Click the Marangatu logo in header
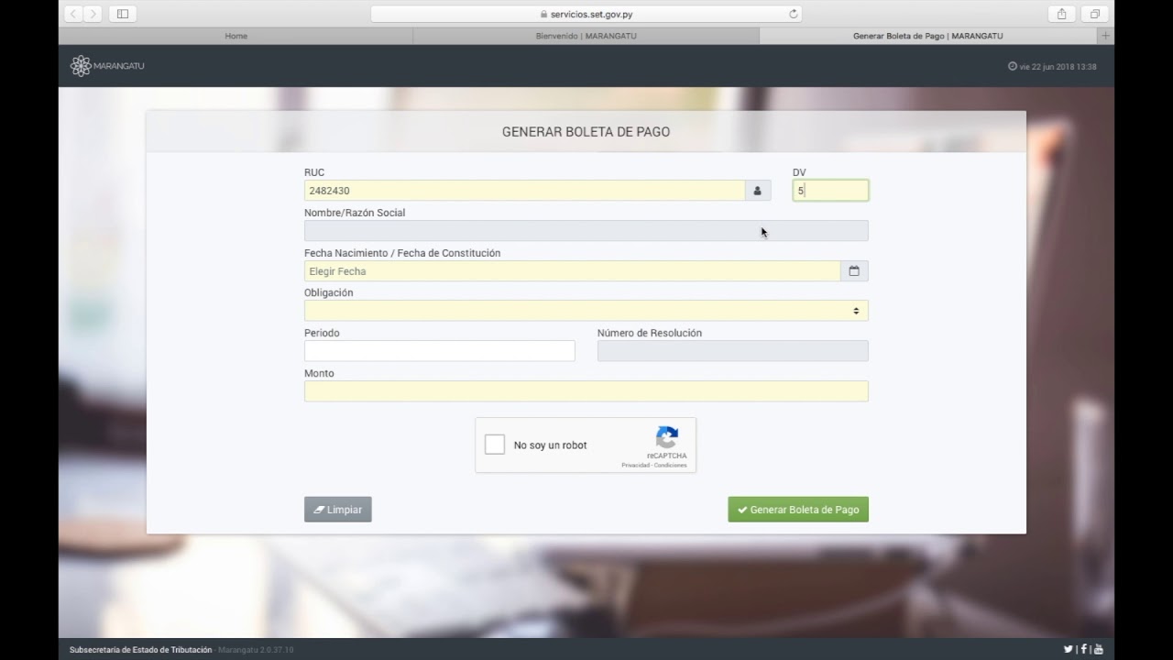The height and width of the screenshot is (660, 1173). (x=107, y=66)
